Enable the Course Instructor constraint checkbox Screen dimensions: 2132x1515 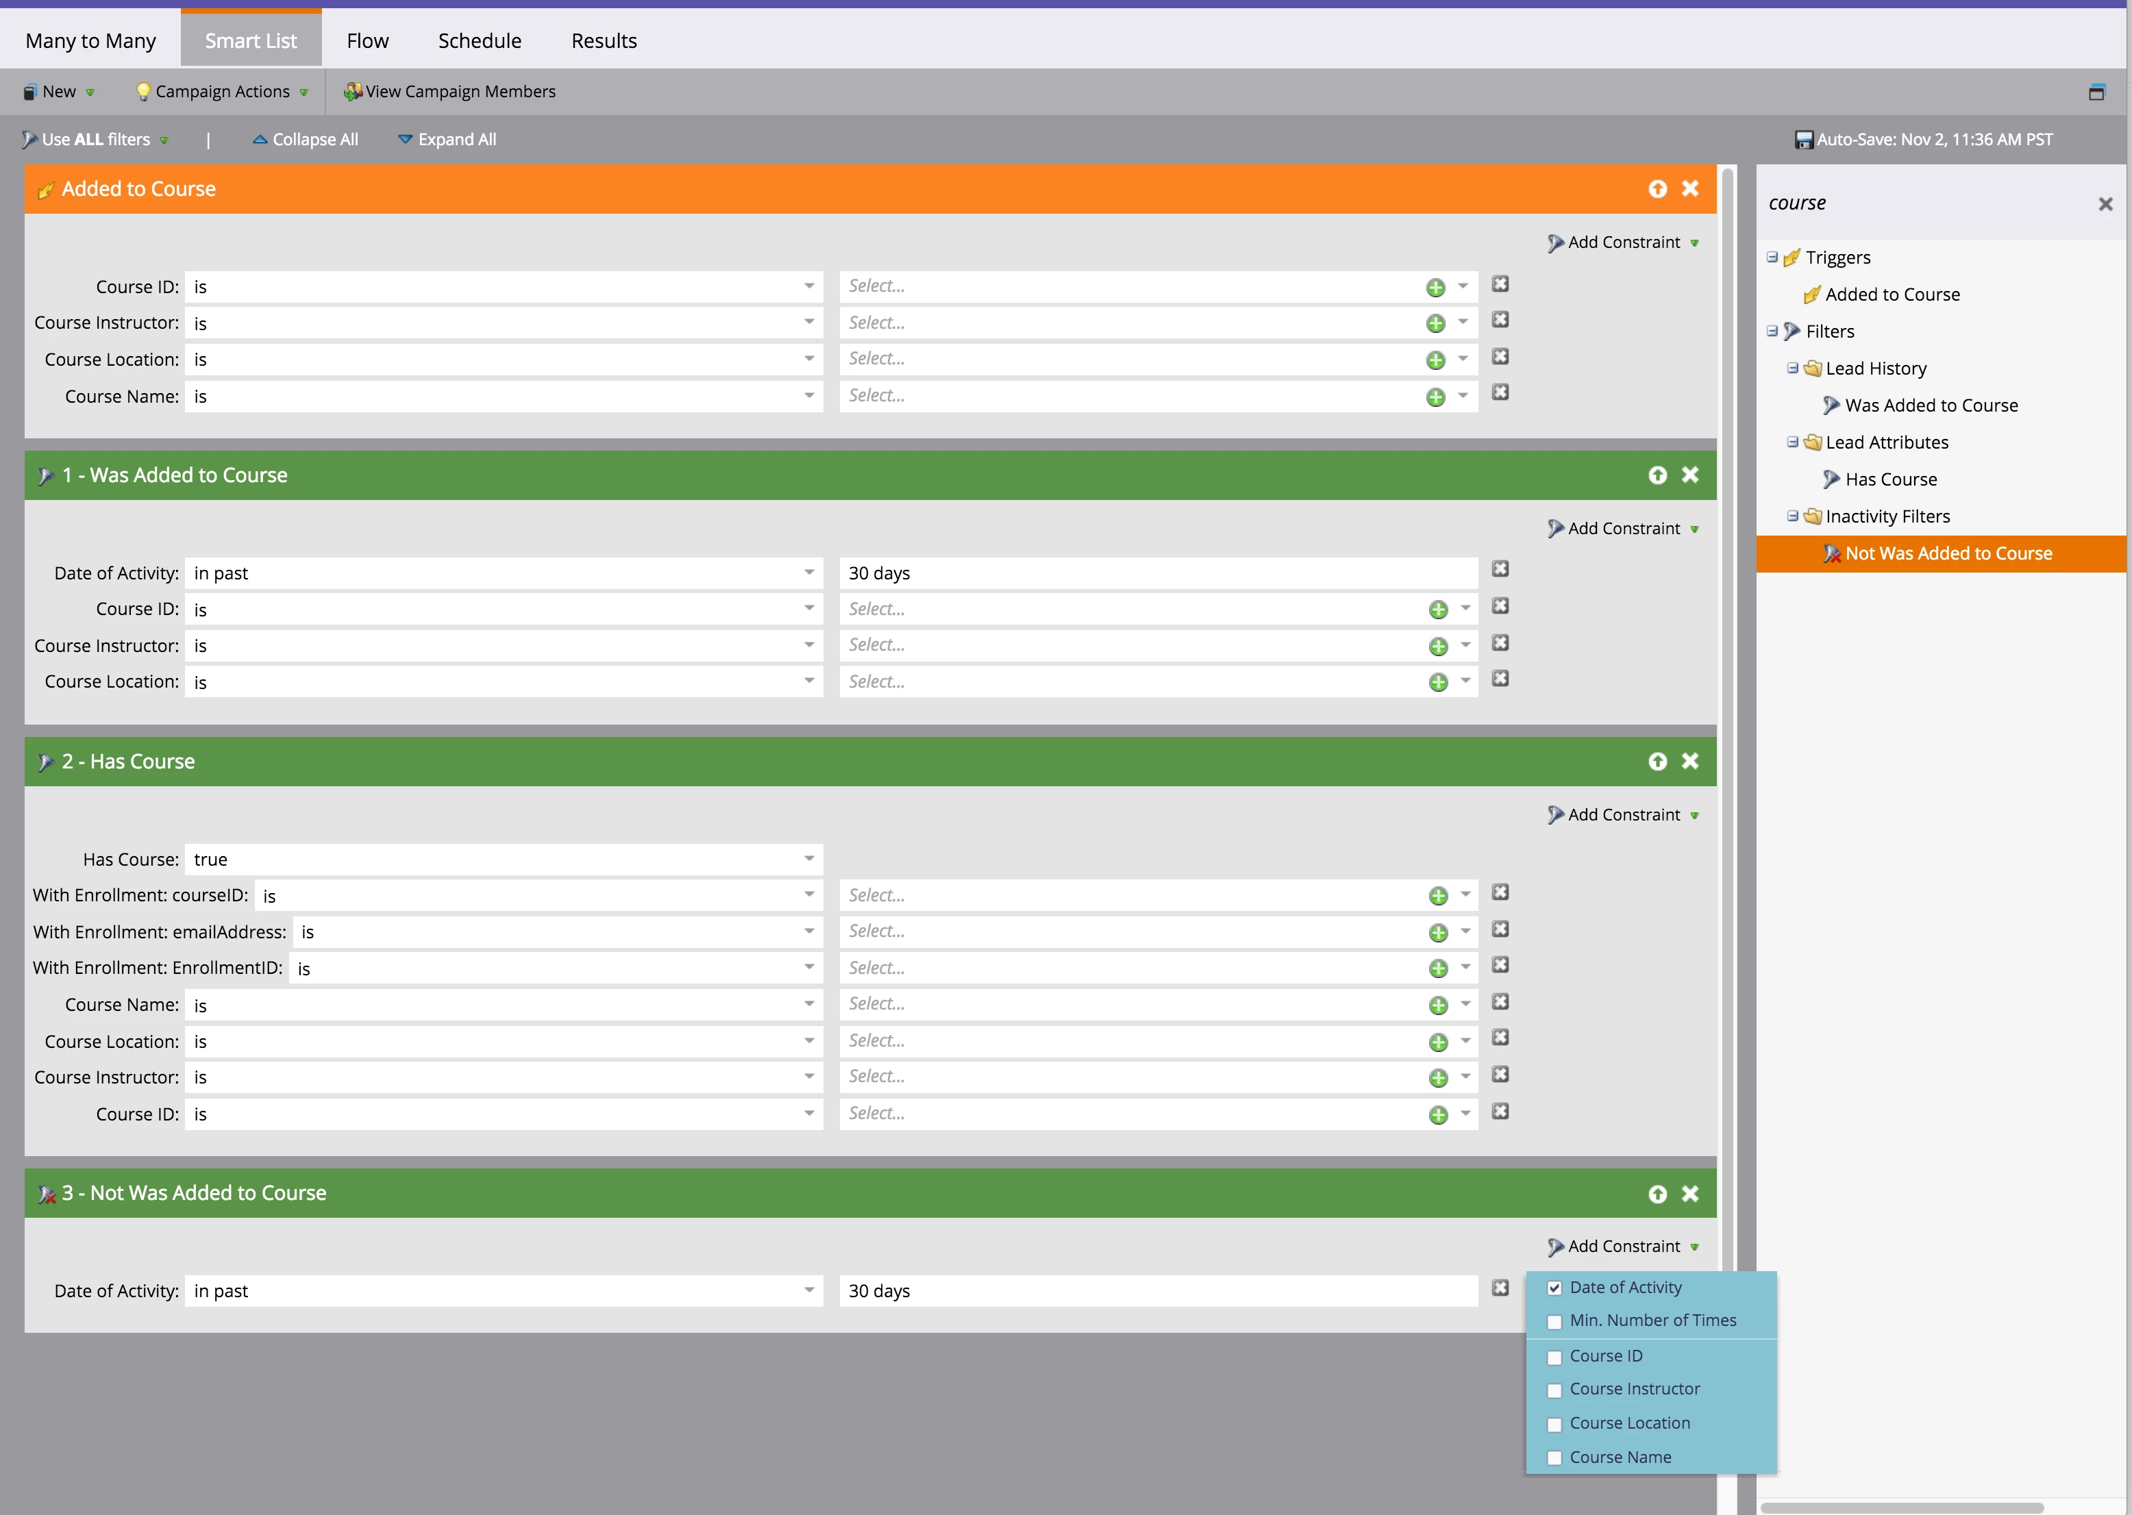click(1554, 1390)
